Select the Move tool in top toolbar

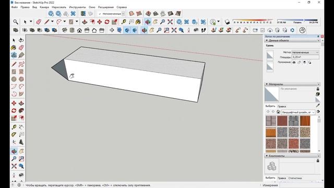(100, 22)
